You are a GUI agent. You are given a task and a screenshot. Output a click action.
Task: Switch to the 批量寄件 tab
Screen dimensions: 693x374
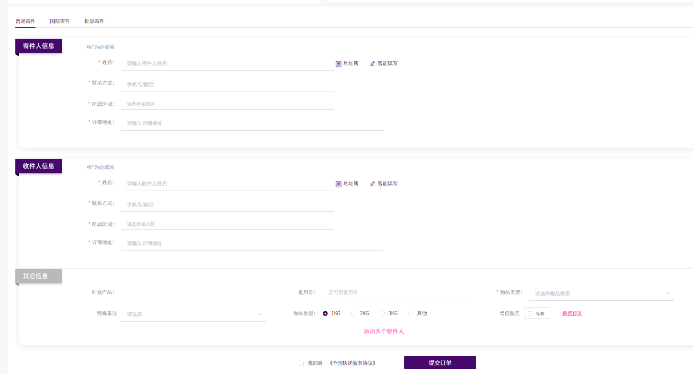point(94,21)
